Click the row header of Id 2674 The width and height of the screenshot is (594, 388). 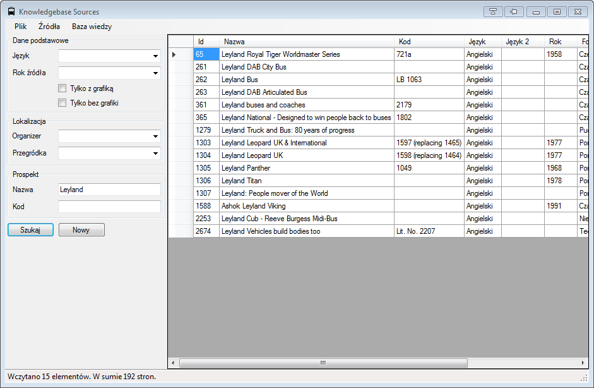181,231
